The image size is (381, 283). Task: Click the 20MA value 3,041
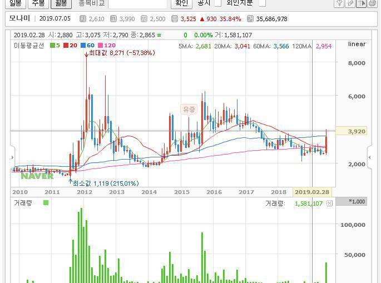click(243, 46)
